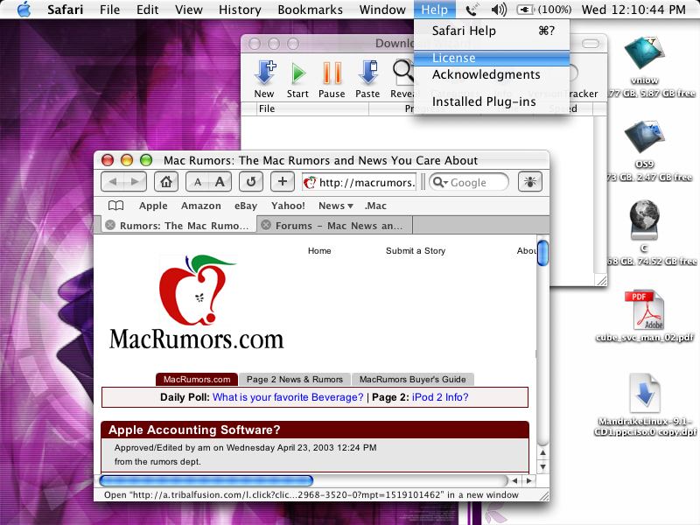
Task: Decrease text size with small A
Action: coord(198,182)
